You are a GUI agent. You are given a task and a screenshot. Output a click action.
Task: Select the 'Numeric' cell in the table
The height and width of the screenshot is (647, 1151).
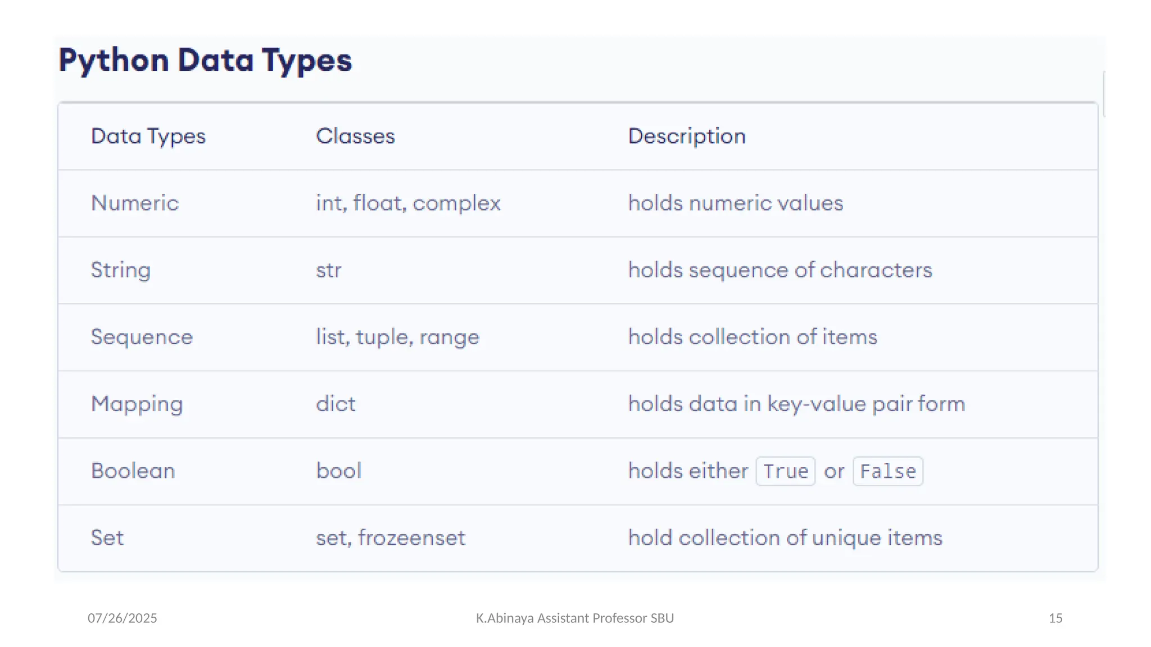coord(135,203)
